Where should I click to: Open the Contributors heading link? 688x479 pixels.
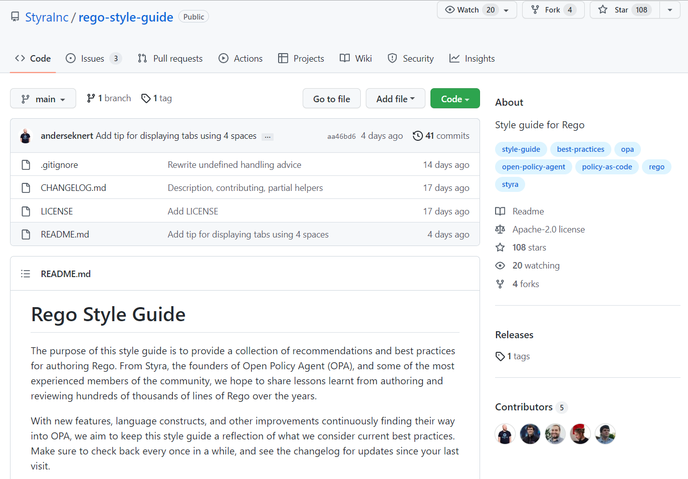point(531,407)
